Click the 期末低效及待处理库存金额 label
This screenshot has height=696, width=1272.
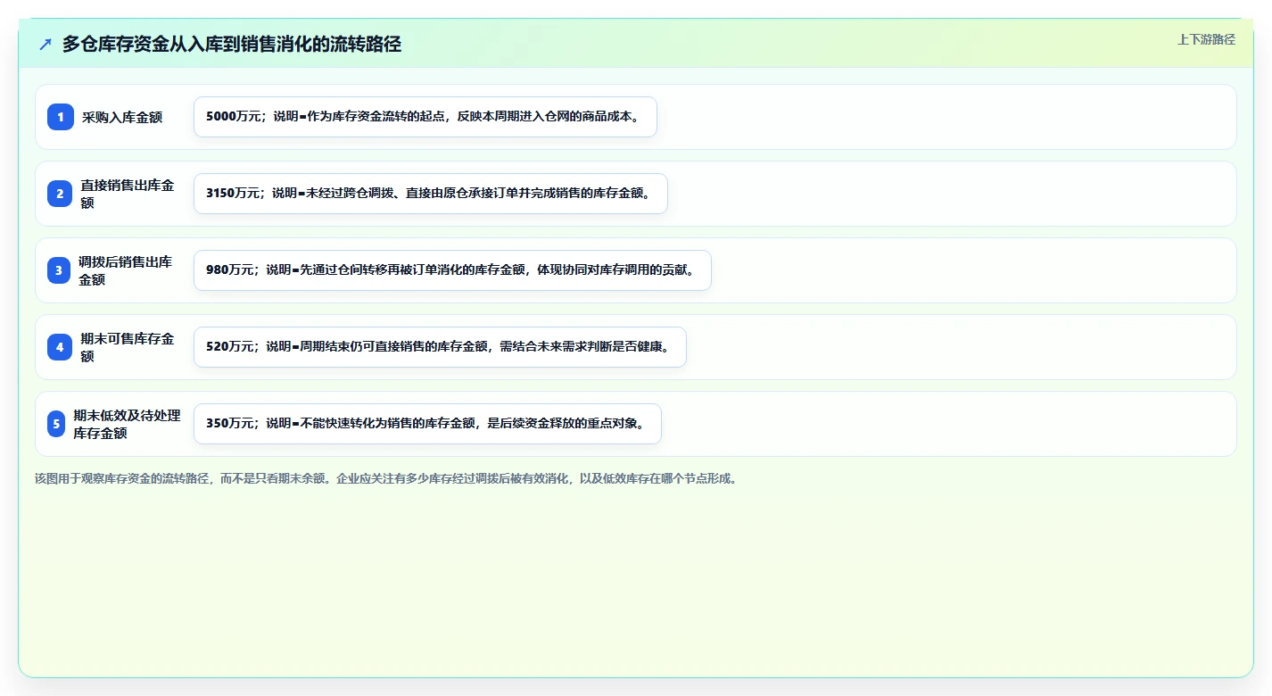[127, 424]
